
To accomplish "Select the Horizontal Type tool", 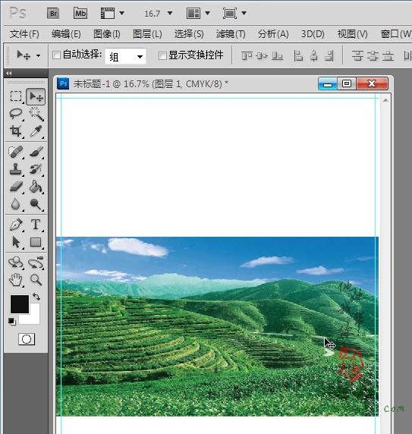I will click(x=36, y=225).
